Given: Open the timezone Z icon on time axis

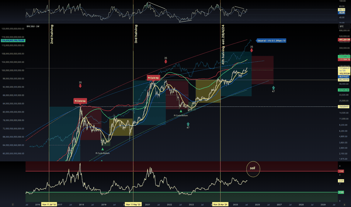Looking at the screenshot, I should [x=13, y=204].
